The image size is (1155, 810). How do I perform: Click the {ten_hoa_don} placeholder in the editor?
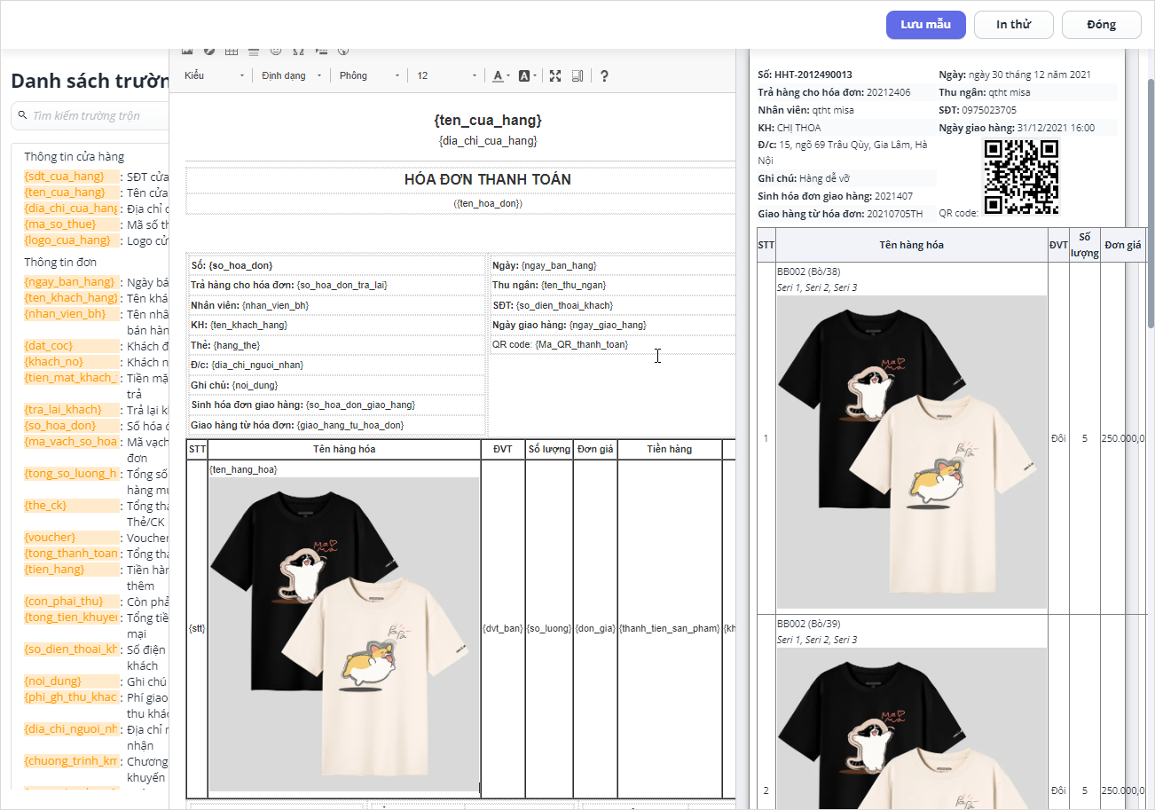point(488,204)
